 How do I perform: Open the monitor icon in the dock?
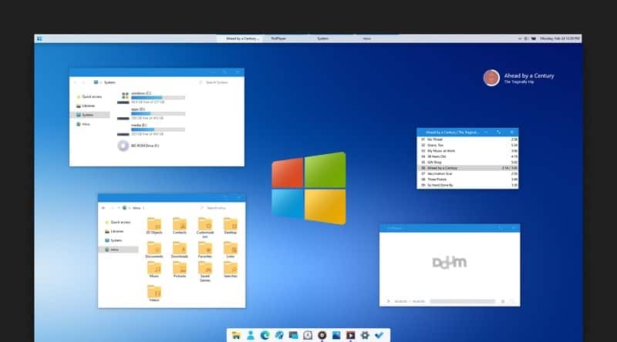tap(294, 335)
